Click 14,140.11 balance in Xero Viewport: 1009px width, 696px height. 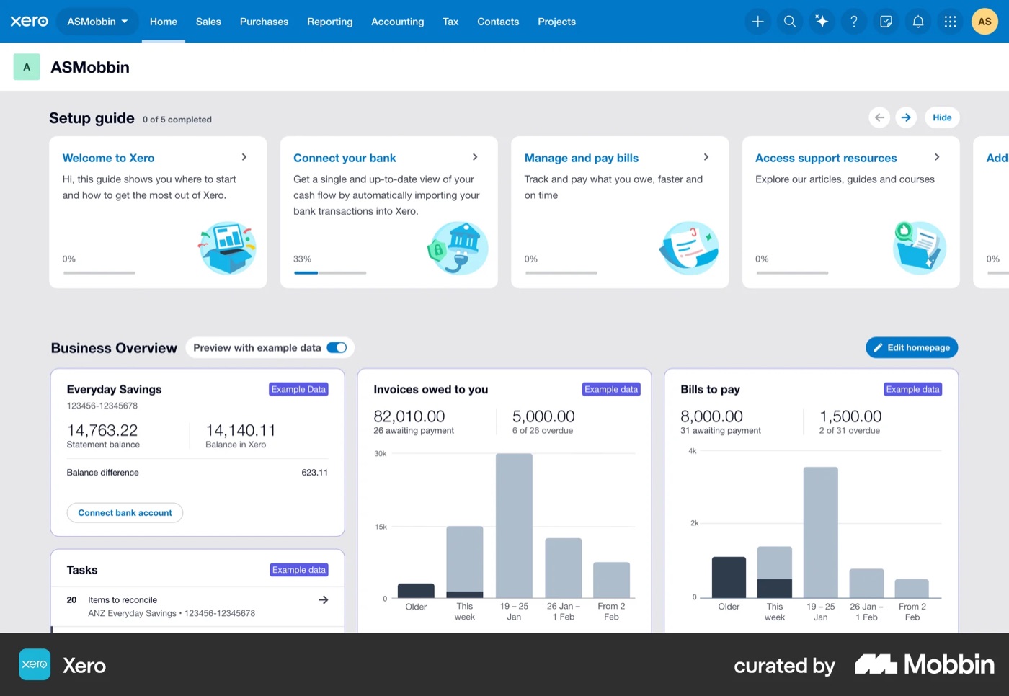(x=241, y=430)
